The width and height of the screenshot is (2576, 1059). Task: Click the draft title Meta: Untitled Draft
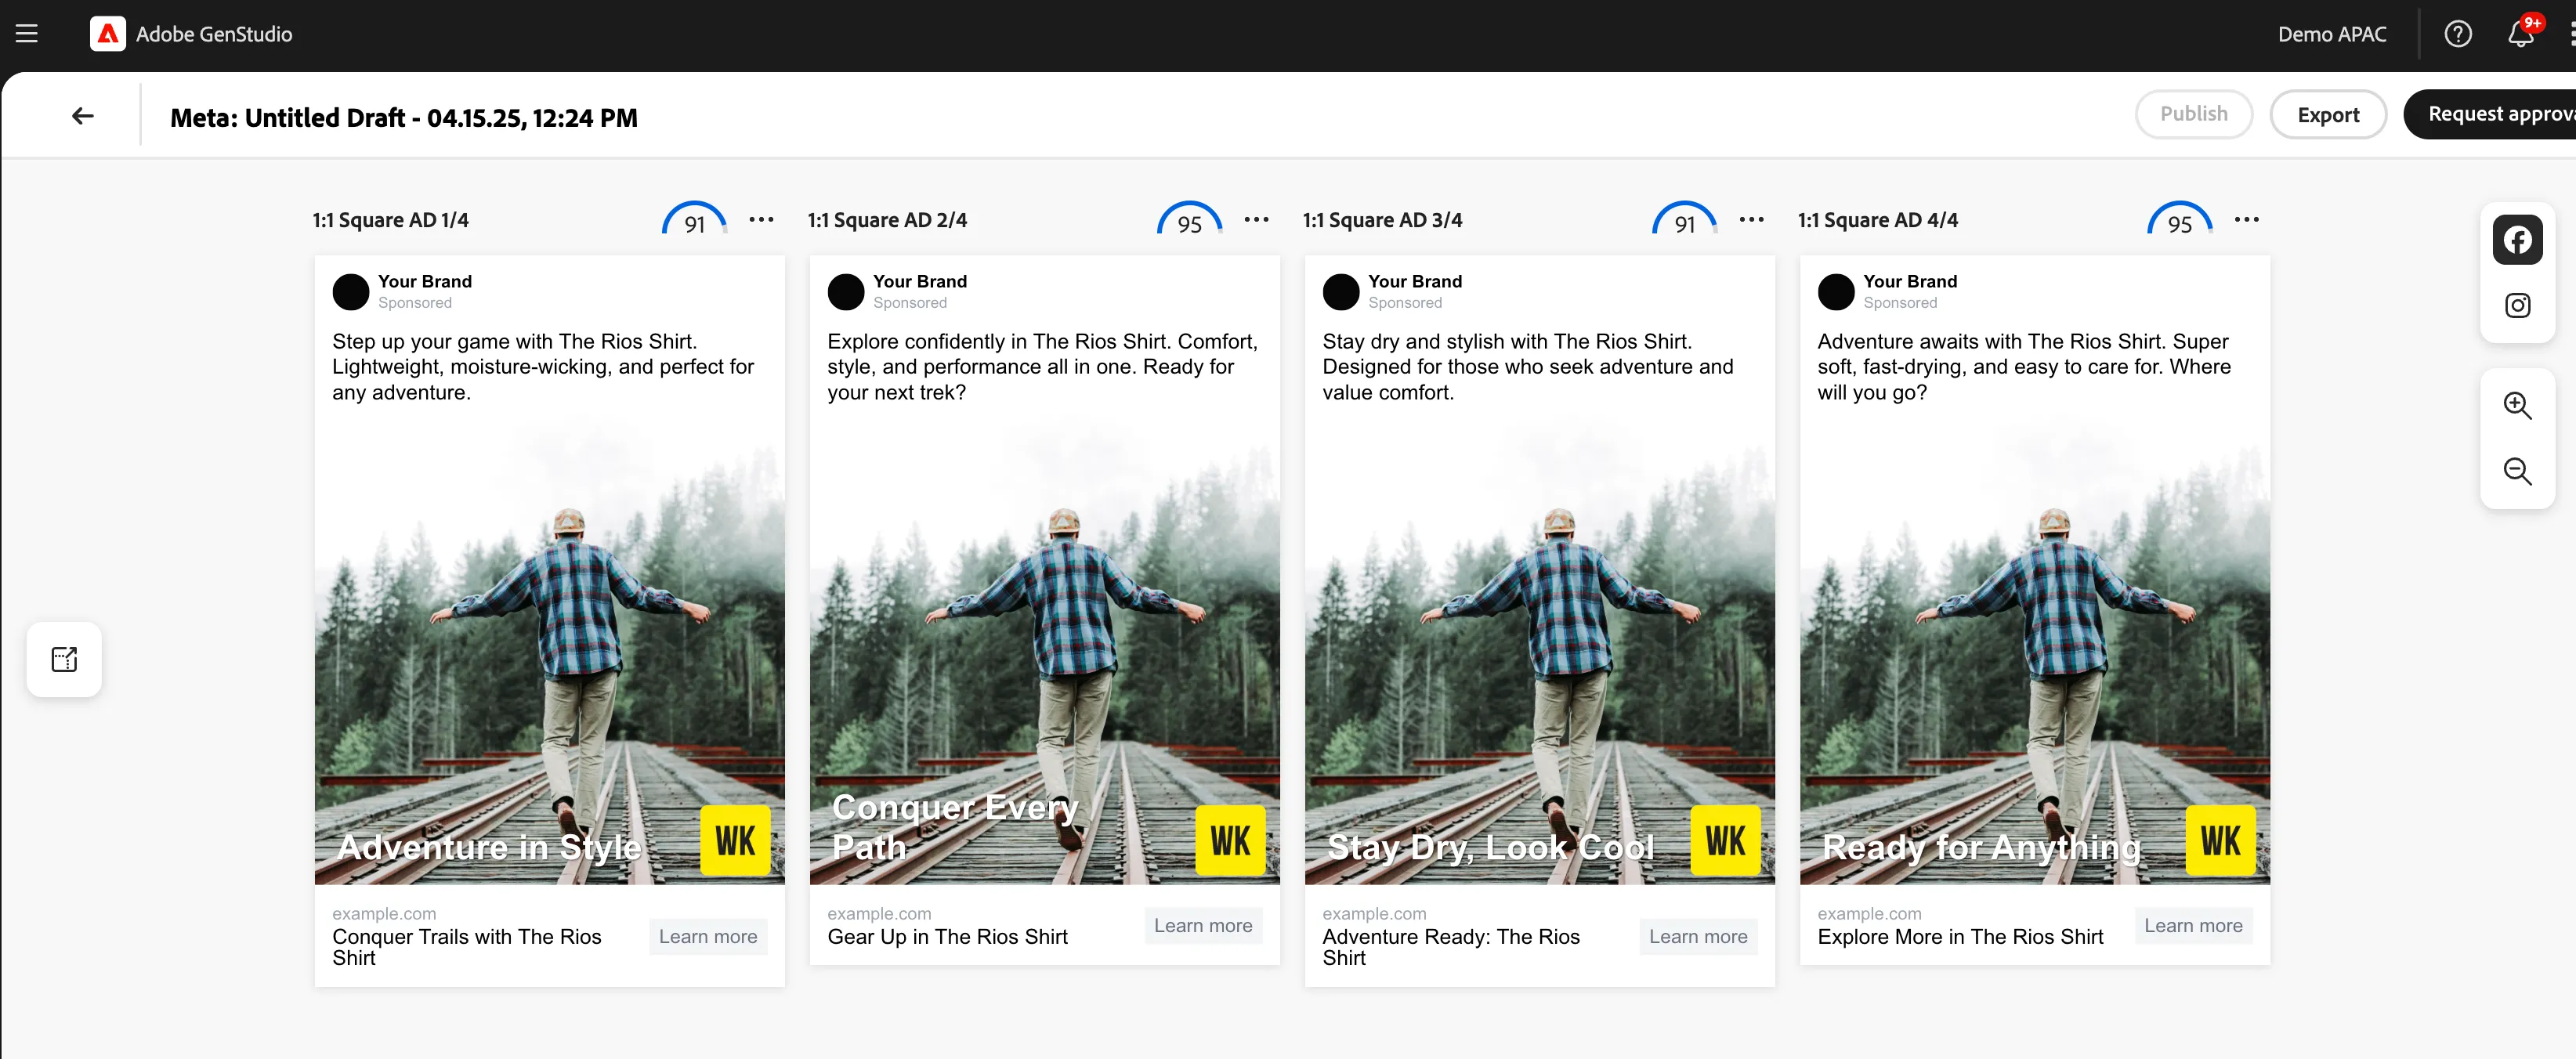[404, 118]
